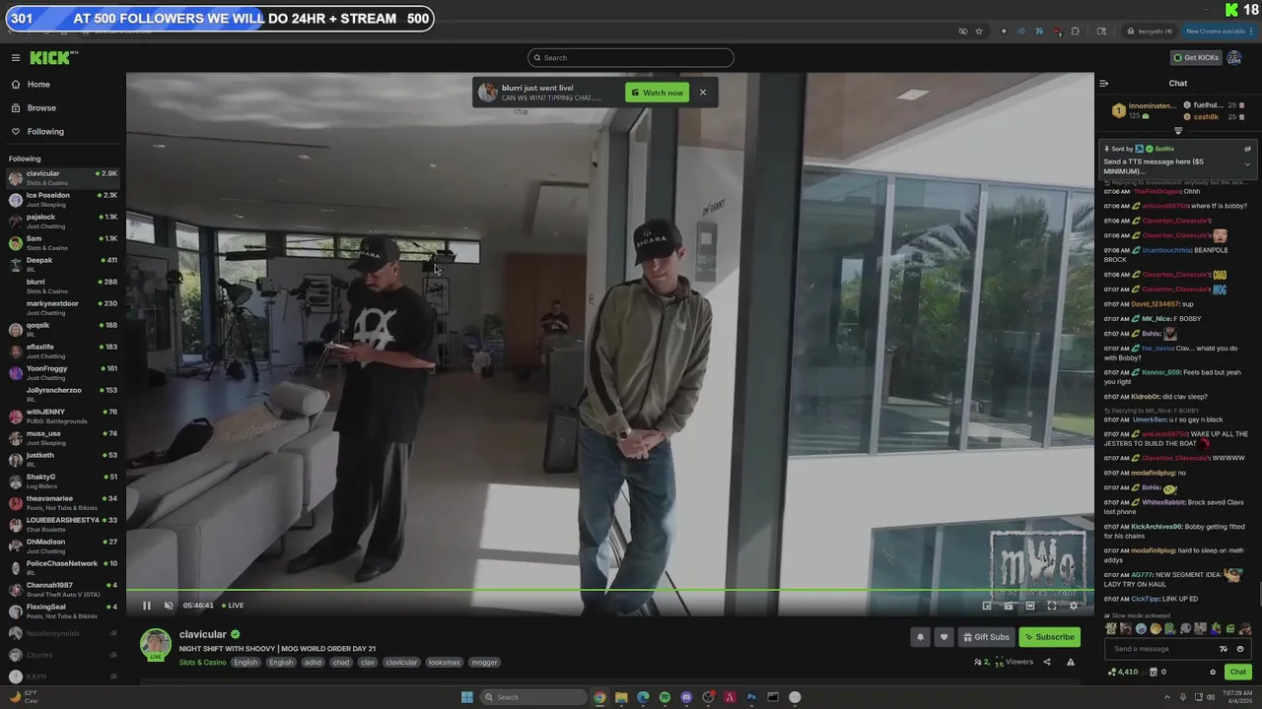Focus the Kick search field
This screenshot has width=1262, height=709.
coord(631,58)
